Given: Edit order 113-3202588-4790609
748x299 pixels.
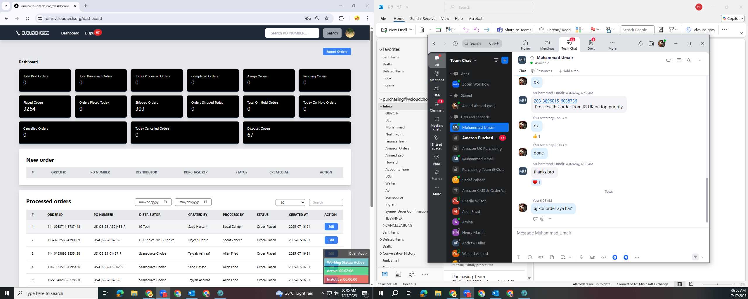Looking at the screenshot, I should pyautogui.click(x=331, y=240).
